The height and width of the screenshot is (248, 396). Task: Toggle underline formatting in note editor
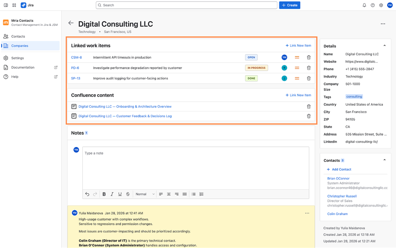pyautogui.click(x=120, y=194)
